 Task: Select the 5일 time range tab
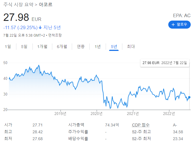(24, 47)
